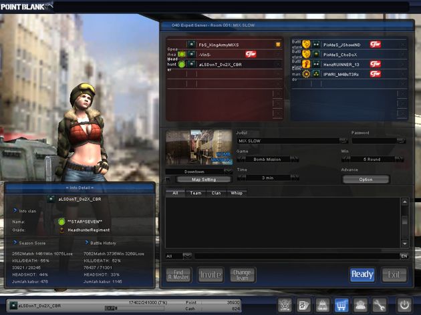Expand the Info clan section
The width and height of the screenshot is (421, 315).
(25, 211)
